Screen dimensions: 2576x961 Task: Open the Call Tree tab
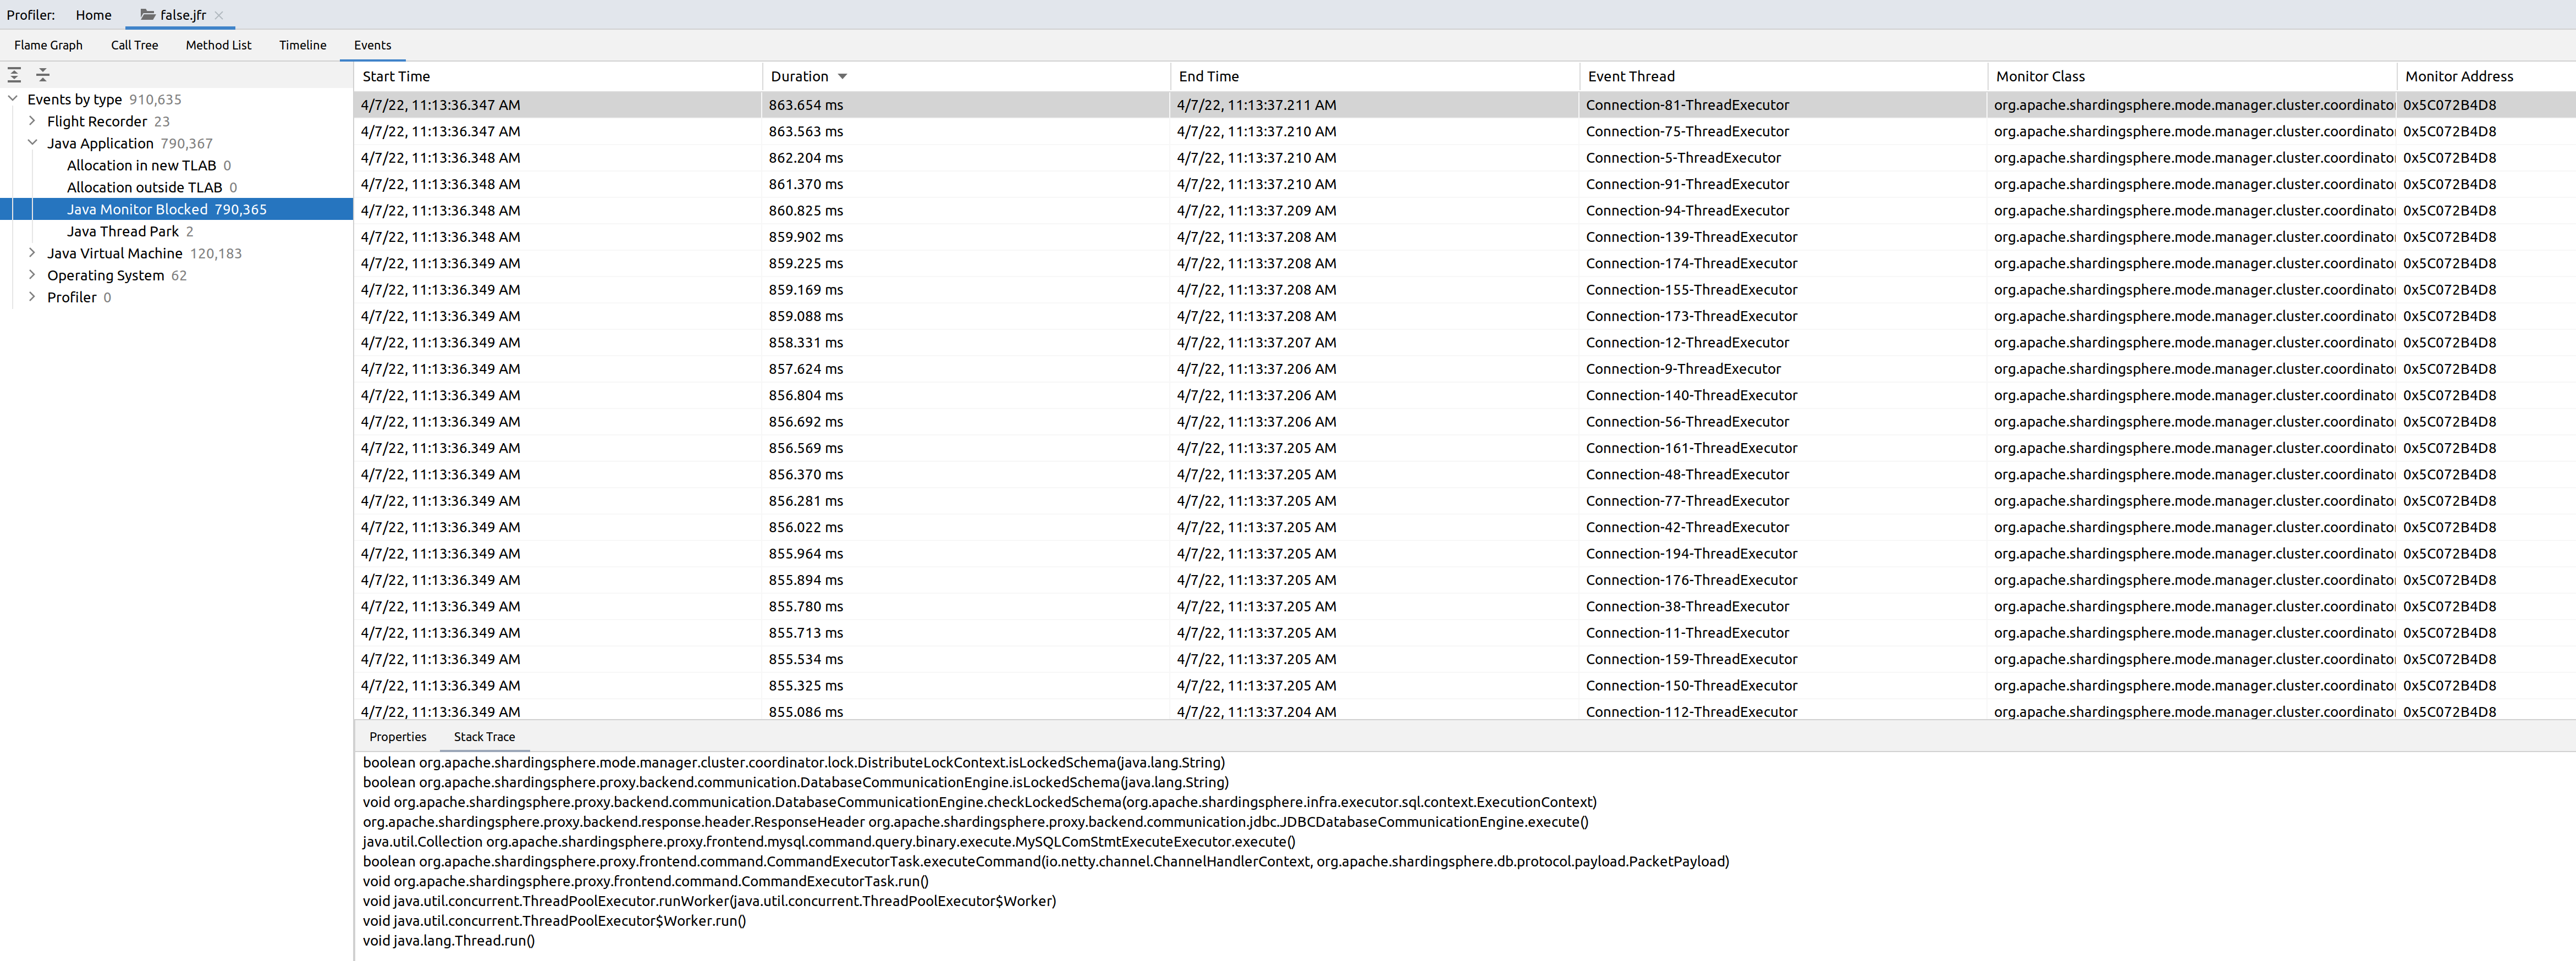(x=134, y=45)
